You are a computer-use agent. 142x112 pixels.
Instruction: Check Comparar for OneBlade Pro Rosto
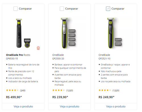[x=16, y=9]
